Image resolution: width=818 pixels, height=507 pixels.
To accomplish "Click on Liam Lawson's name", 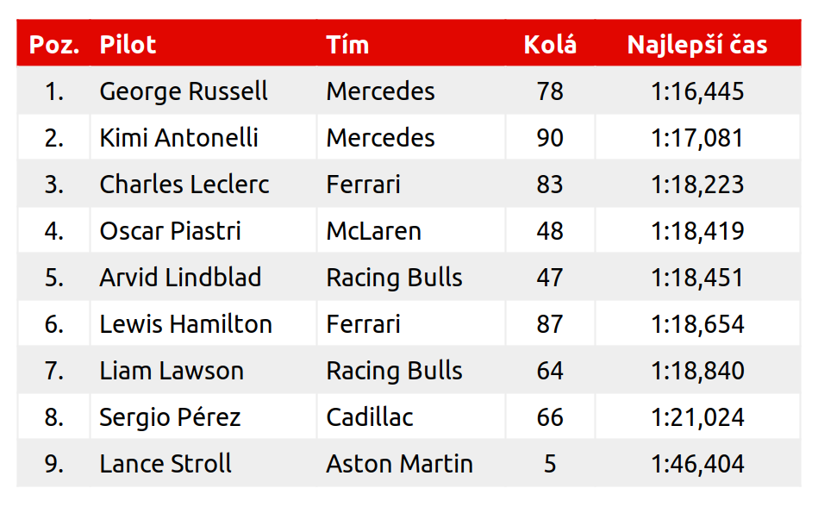I will (x=172, y=371).
